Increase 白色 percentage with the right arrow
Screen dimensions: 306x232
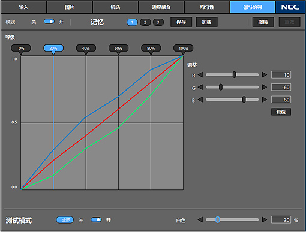click(x=265, y=219)
